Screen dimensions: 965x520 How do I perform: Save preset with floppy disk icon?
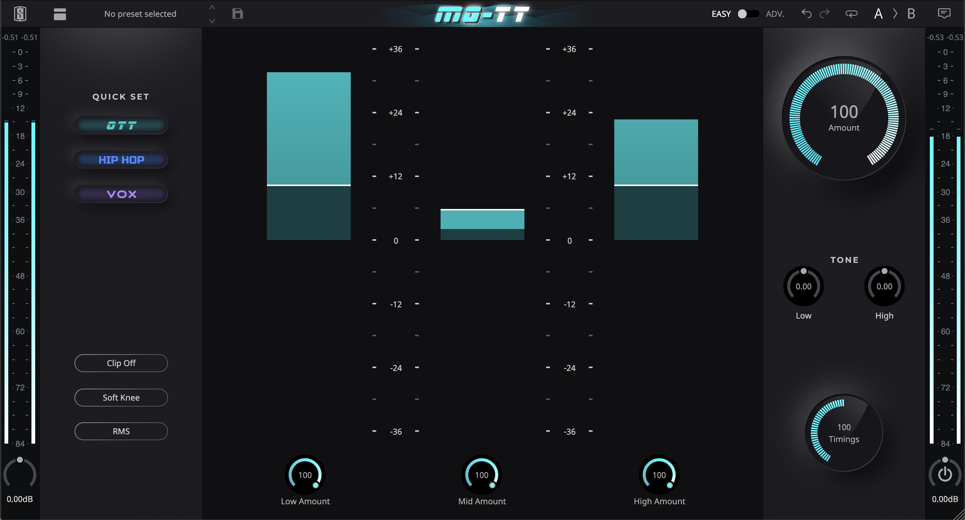237,14
